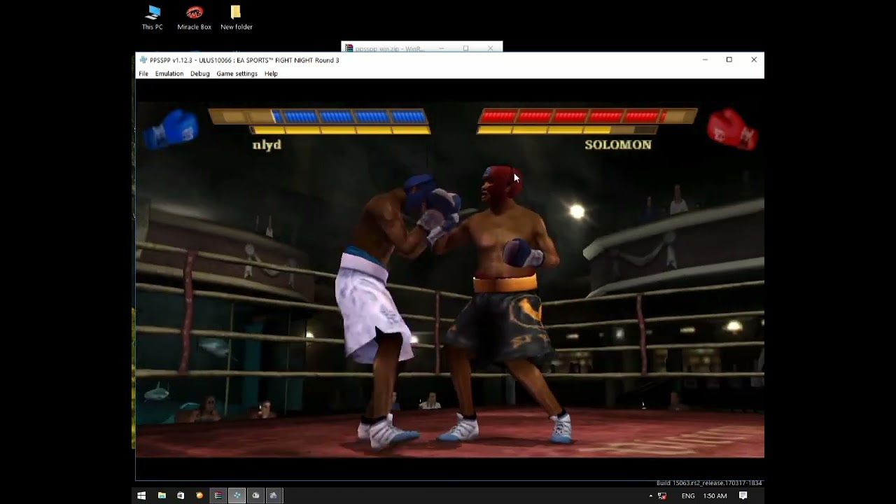Open the Debug menu
Image resolution: width=896 pixels, height=504 pixels.
199,73
